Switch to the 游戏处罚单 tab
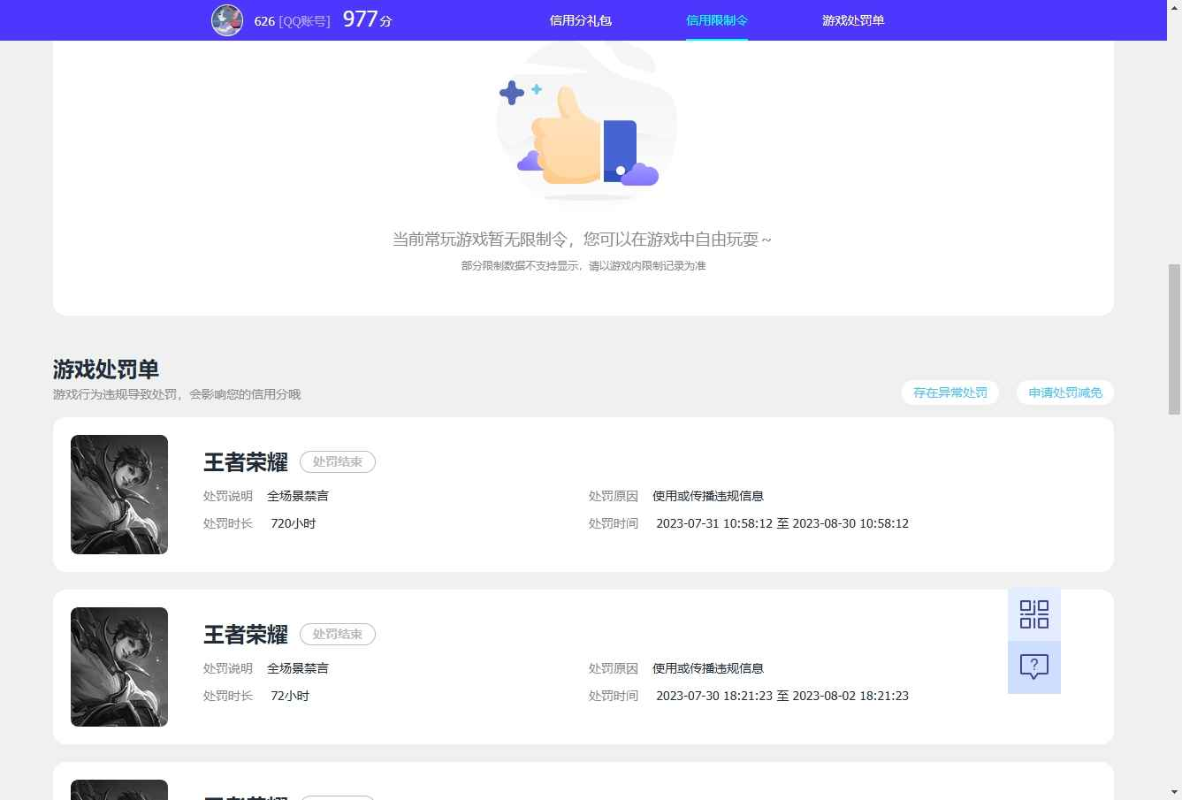 (851, 19)
